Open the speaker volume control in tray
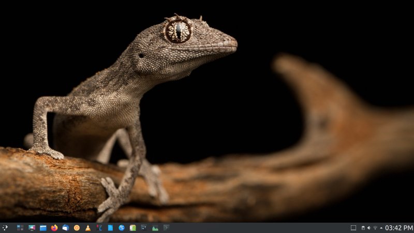 click(369, 228)
